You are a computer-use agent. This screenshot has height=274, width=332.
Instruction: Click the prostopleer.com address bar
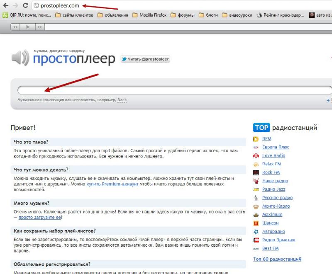pyautogui.click(x=182, y=6)
